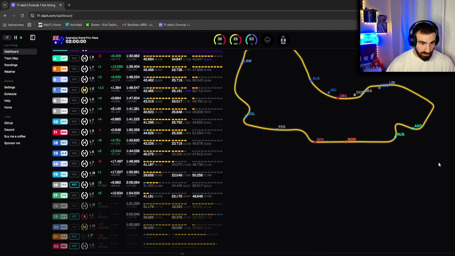The image size is (455, 256).
Task: Click the track temperature gauge 36
Action: (219, 40)
